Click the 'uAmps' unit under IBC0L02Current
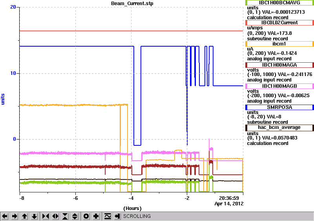The height and width of the screenshot is (221, 314). pyautogui.click(x=255, y=28)
